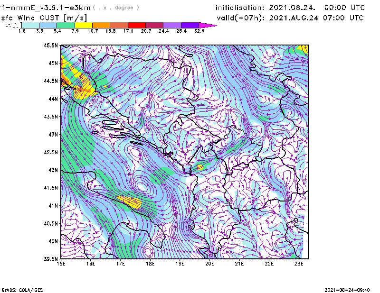Click the 17.1 legend value
The image size is (380, 293).
coord(128,31)
